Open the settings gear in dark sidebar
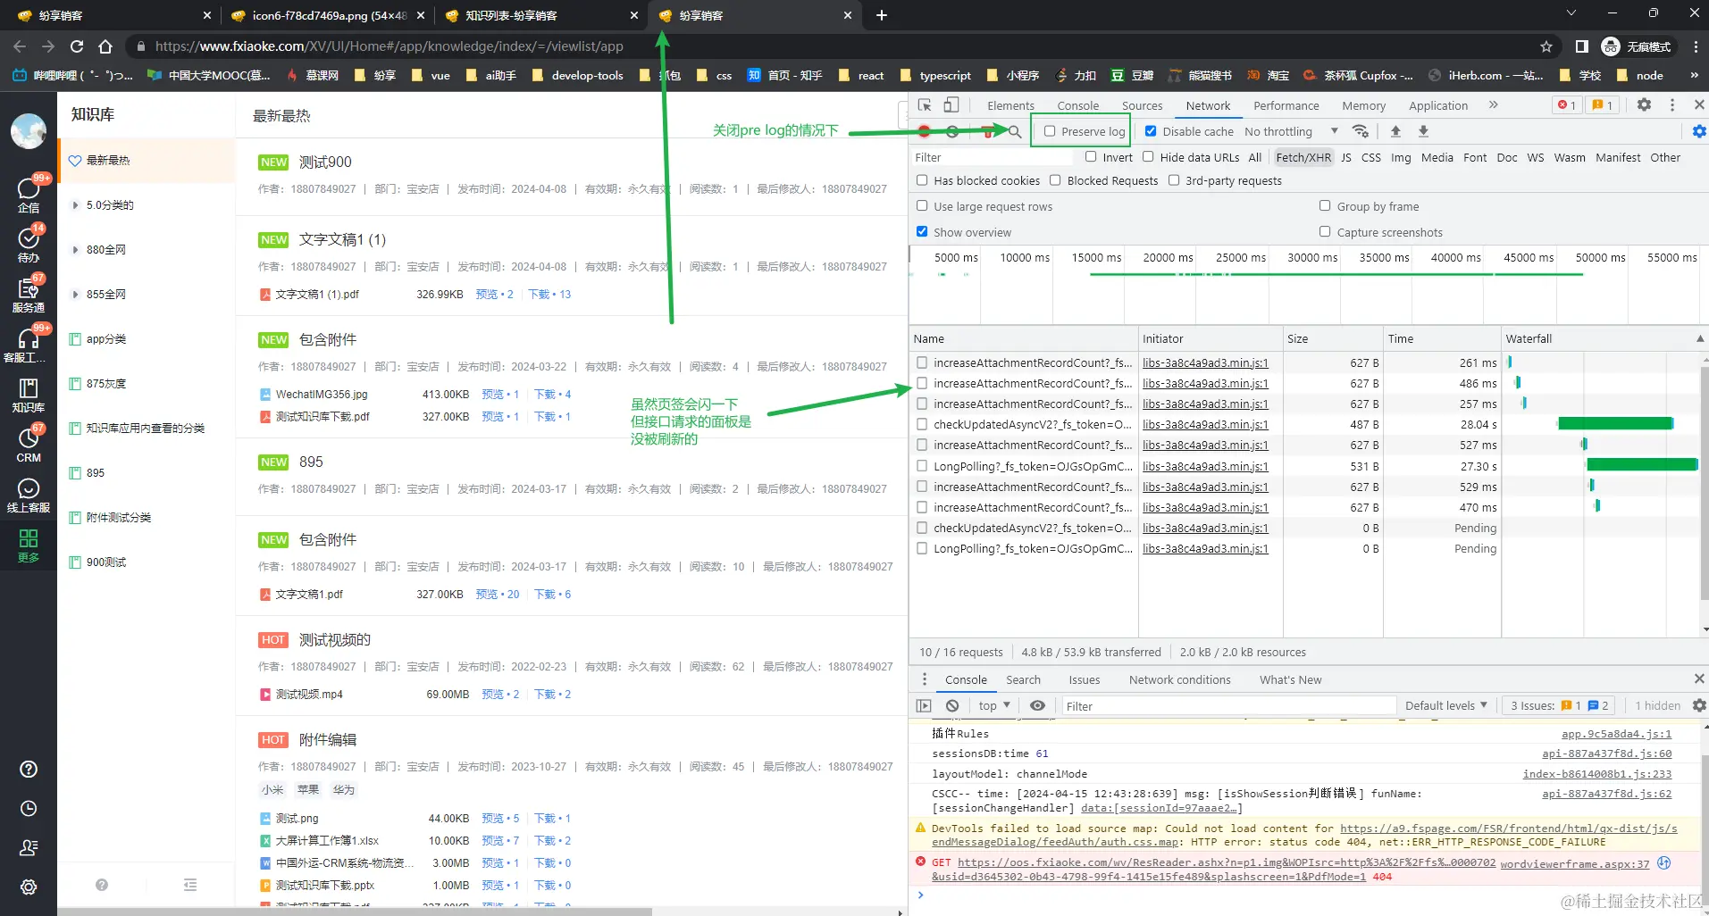This screenshot has height=916, width=1709. point(29,887)
